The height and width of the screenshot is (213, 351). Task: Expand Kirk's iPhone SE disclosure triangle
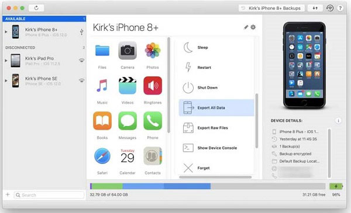coord(6,81)
